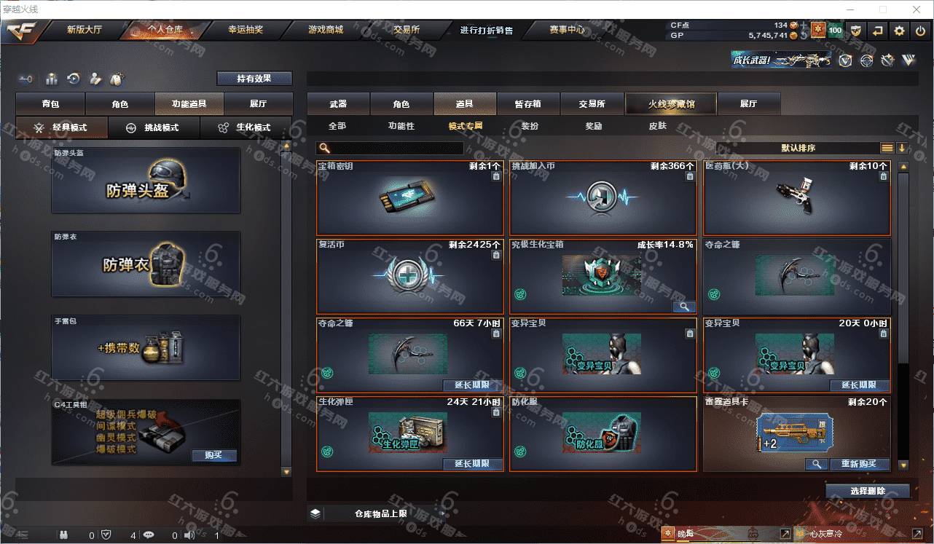This screenshot has height=544, width=934.
Task: Toggle the sort direction arrow button
Action: tap(902, 148)
